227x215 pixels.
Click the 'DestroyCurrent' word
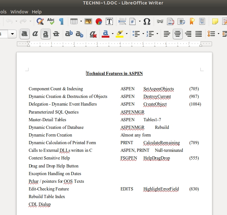click(157, 96)
